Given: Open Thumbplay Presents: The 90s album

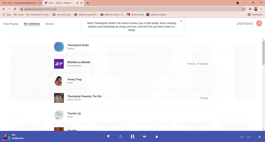Looking at the screenshot, I should (x=131, y=98).
